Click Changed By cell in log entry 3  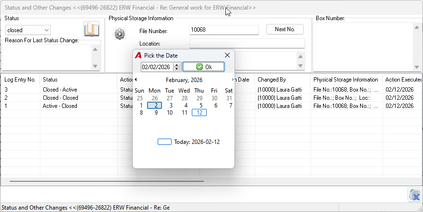coord(283,90)
